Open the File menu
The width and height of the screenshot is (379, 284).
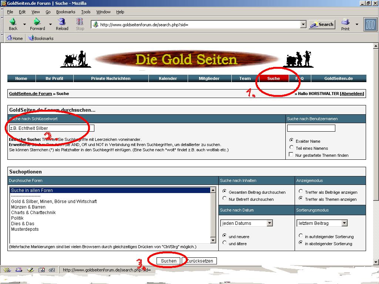pyautogui.click(x=10, y=12)
